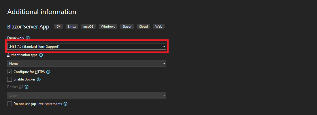Click the info icon beside Framework
317x115 pixels.
tap(28, 38)
